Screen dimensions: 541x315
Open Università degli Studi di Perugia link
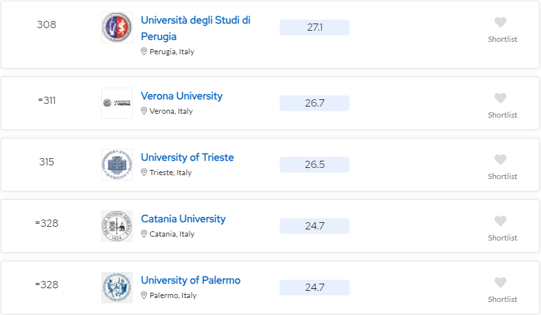coord(195,28)
